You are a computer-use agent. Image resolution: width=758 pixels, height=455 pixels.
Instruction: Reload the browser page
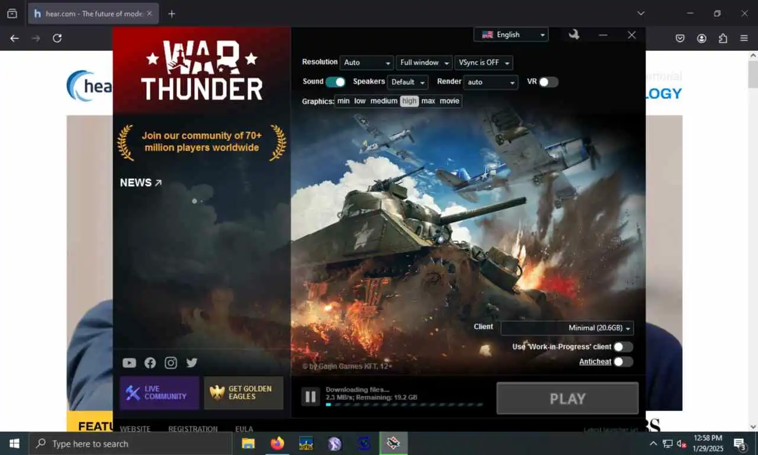tap(57, 38)
